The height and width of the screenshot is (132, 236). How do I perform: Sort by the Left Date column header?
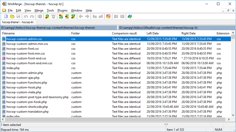coord(162,33)
